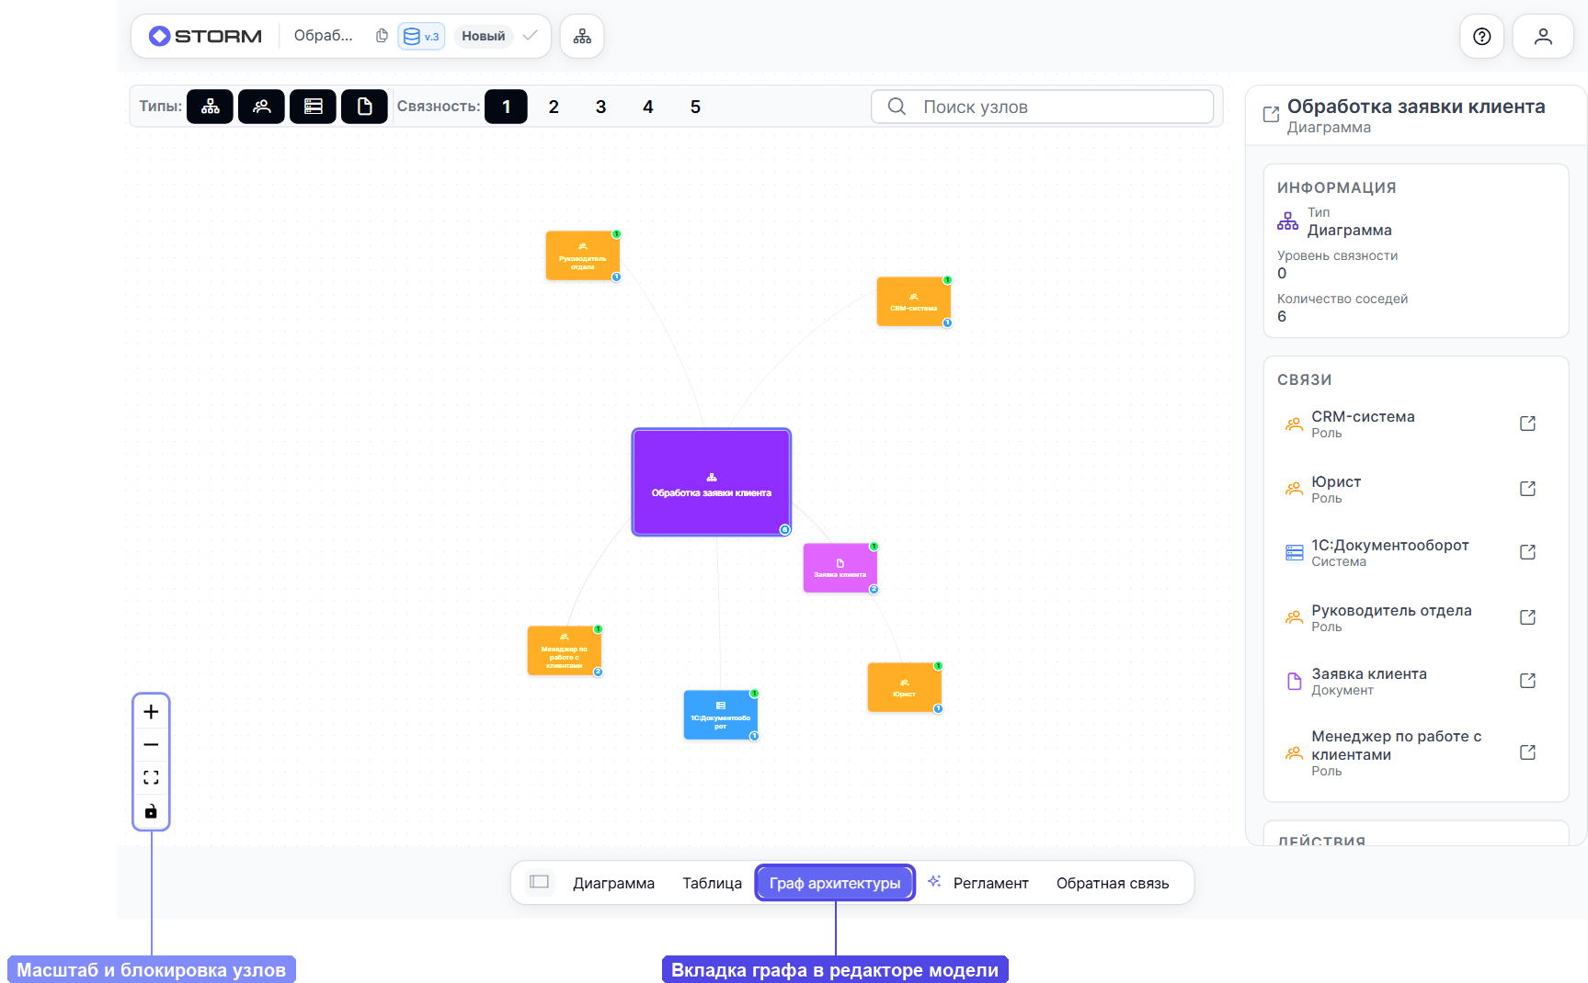Open version v.3 selector

(x=421, y=36)
